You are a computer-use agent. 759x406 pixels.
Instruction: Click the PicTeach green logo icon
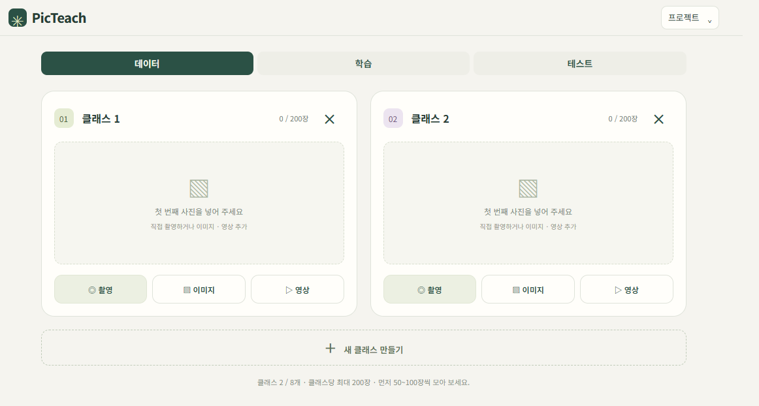(x=18, y=18)
